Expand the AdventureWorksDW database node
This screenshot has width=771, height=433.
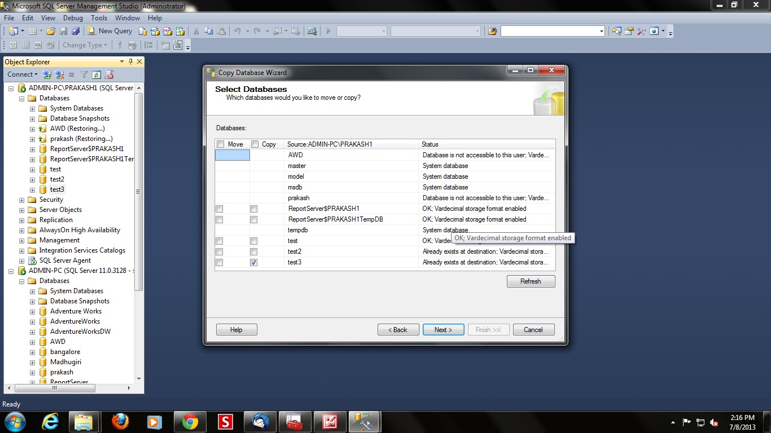32,332
